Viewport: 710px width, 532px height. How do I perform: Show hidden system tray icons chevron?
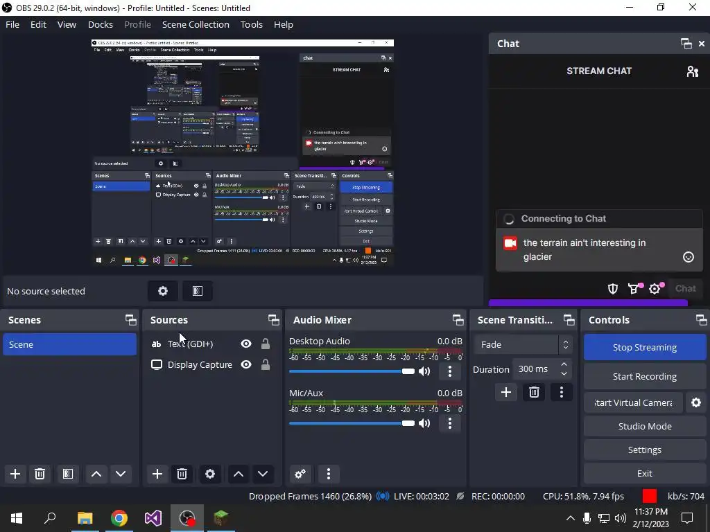(571, 518)
